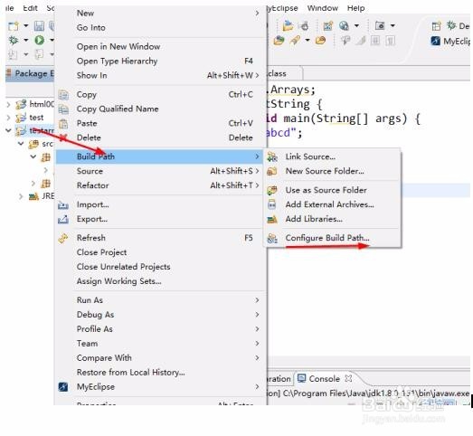Click the Refresh icon in the context menu

[x=63, y=239]
